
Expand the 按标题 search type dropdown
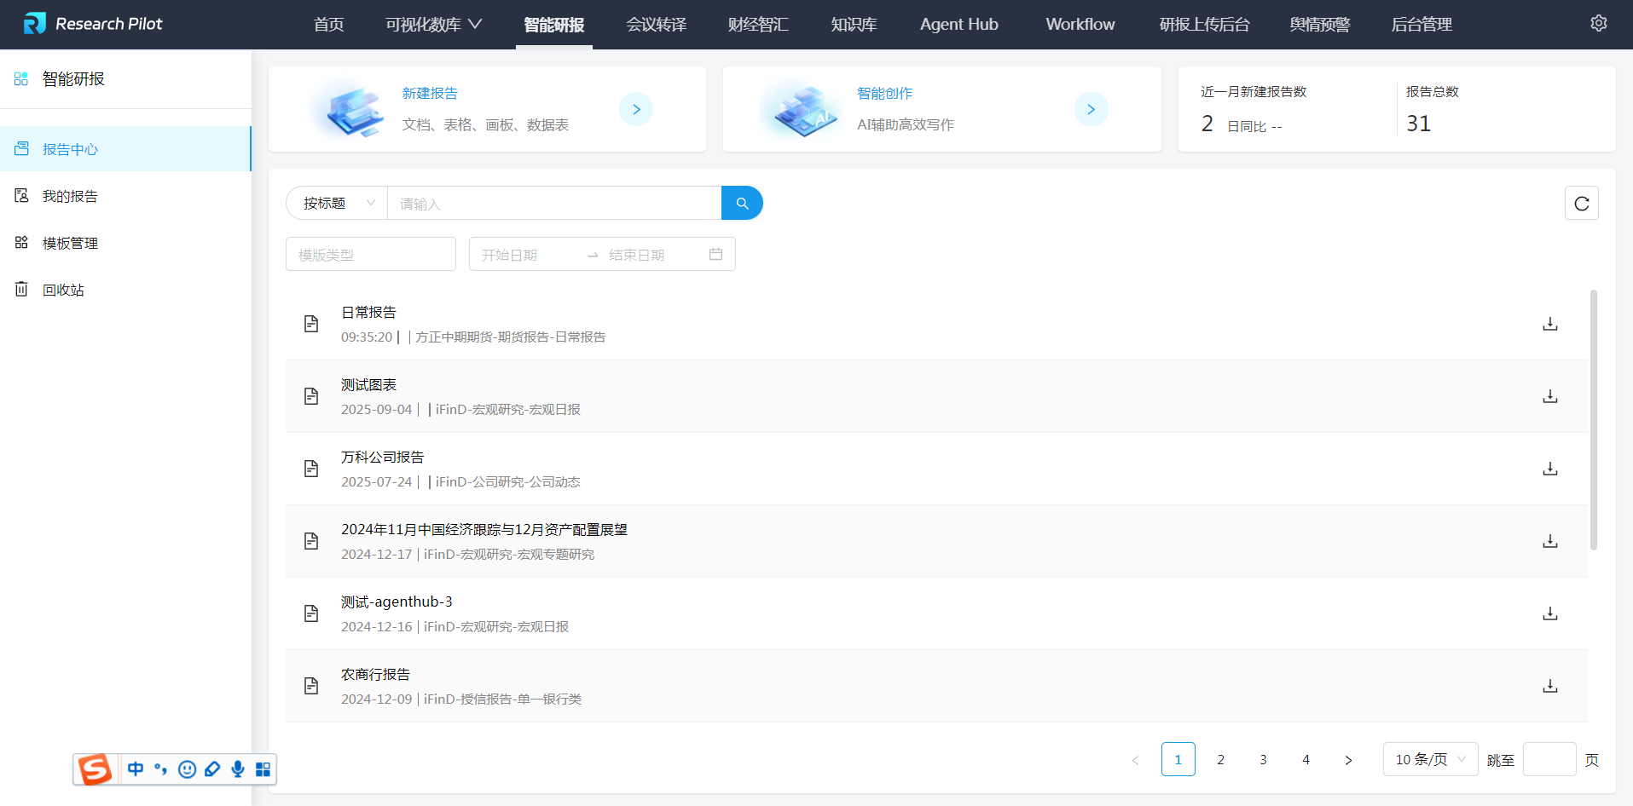click(337, 203)
